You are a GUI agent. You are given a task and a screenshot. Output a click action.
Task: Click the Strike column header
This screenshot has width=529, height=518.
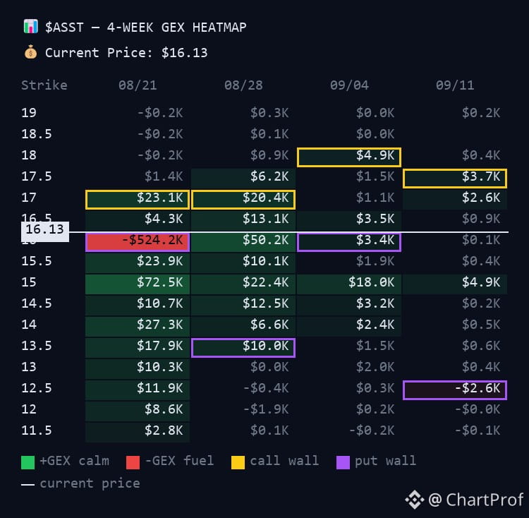pyautogui.click(x=44, y=85)
